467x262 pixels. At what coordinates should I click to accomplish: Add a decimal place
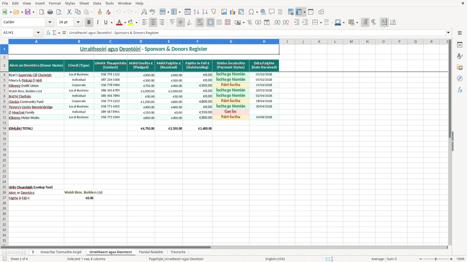pos(277,23)
